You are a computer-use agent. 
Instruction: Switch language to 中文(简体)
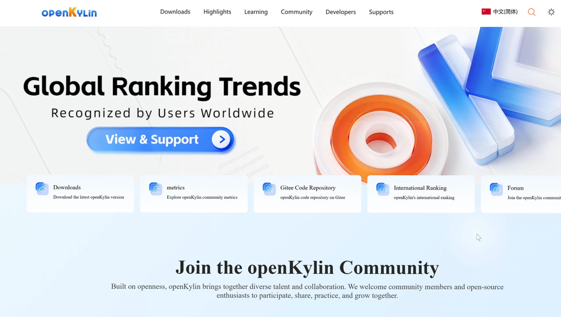tap(505, 12)
